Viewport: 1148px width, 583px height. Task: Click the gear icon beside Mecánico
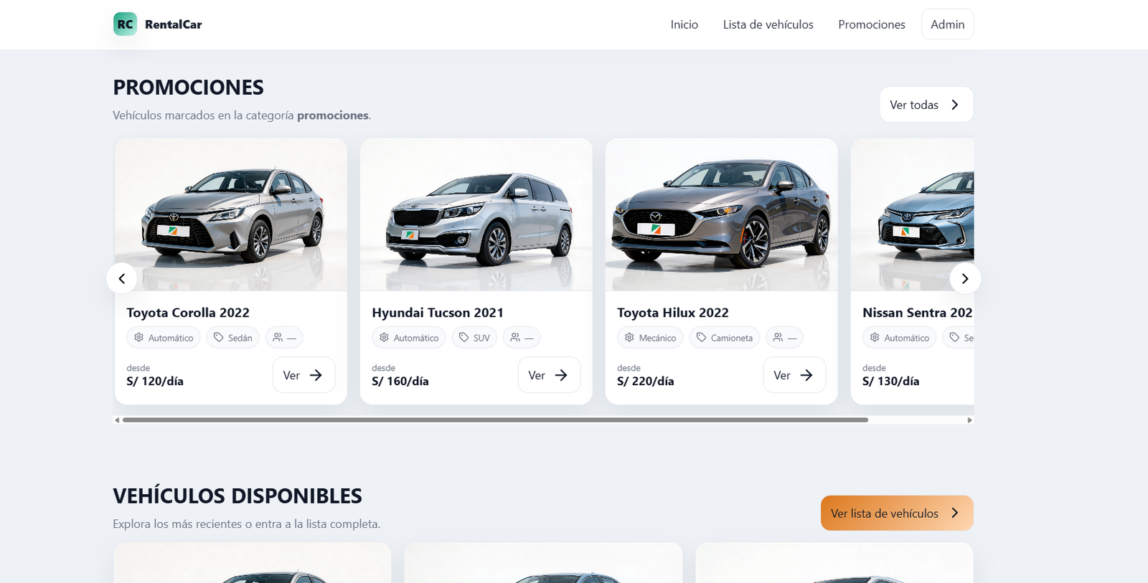tap(629, 337)
